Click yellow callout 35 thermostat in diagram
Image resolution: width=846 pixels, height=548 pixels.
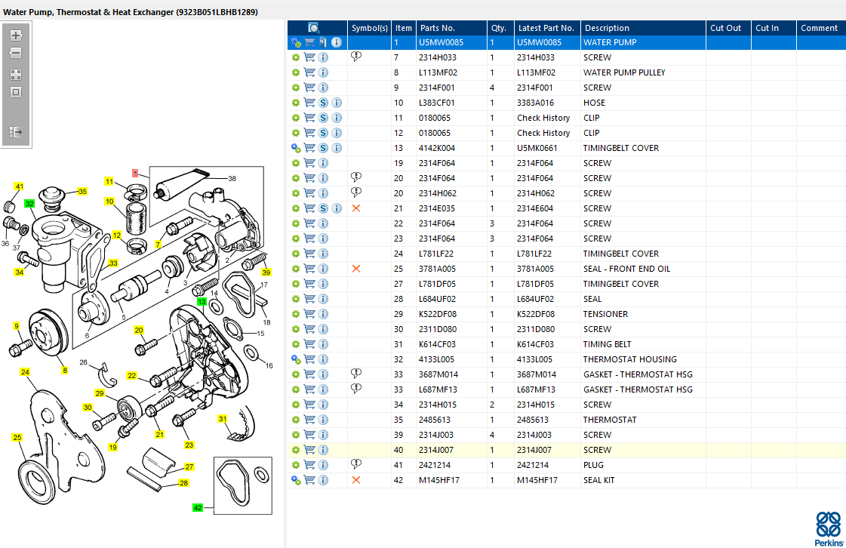(x=82, y=191)
